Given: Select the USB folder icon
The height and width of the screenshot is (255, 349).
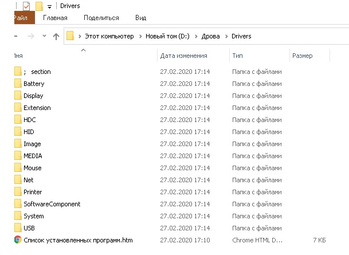Looking at the screenshot, I should [x=18, y=227].
